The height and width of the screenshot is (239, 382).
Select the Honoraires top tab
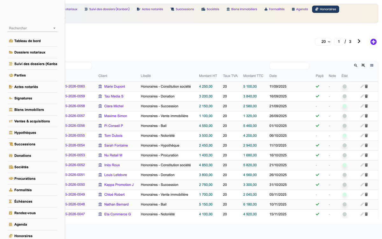[325, 9]
